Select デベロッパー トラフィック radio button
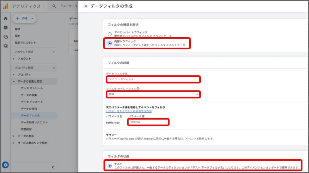Viewport: 309px width, 173px height. (x=110, y=34)
